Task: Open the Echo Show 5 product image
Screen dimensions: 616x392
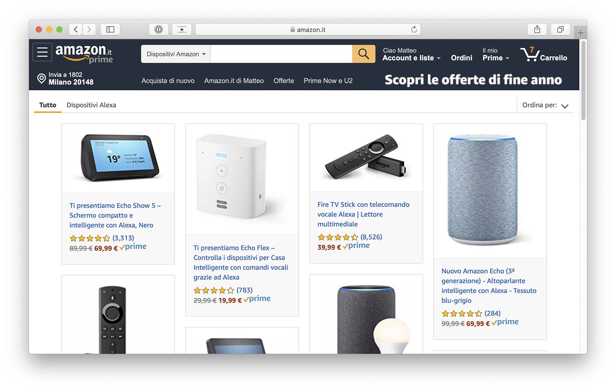Action: (x=118, y=158)
